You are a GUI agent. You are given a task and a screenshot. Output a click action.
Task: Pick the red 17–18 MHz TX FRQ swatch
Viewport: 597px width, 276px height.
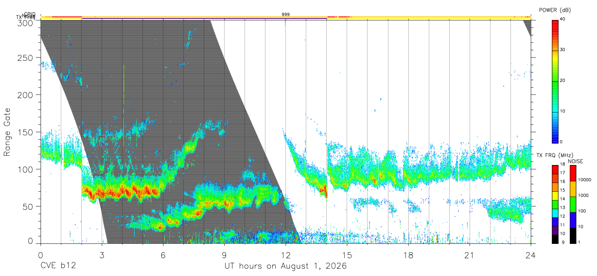pos(555,169)
